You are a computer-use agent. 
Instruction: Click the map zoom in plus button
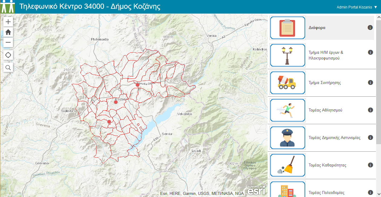pos(8,22)
